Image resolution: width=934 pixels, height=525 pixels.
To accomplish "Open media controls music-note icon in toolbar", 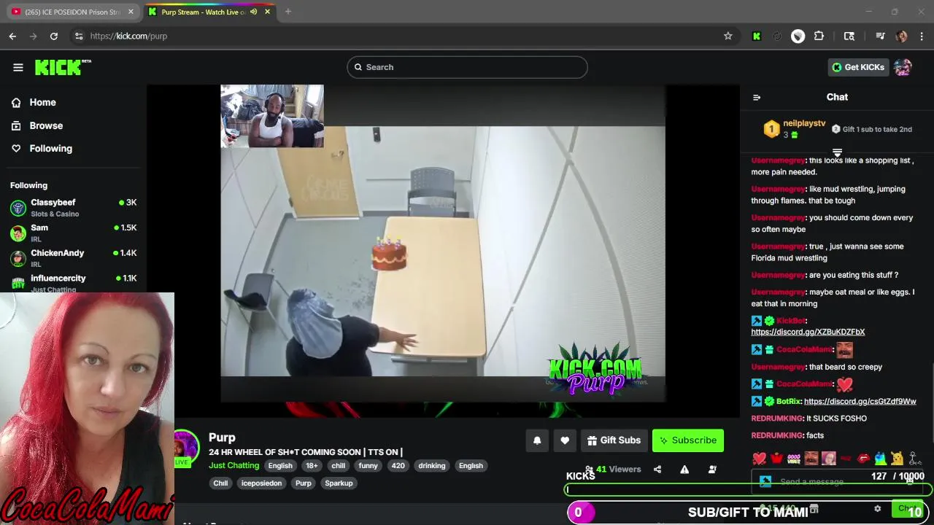I will tap(880, 36).
